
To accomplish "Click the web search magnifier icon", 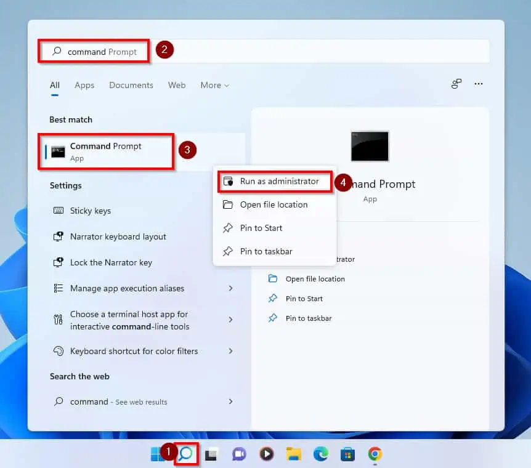I will pos(59,401).
